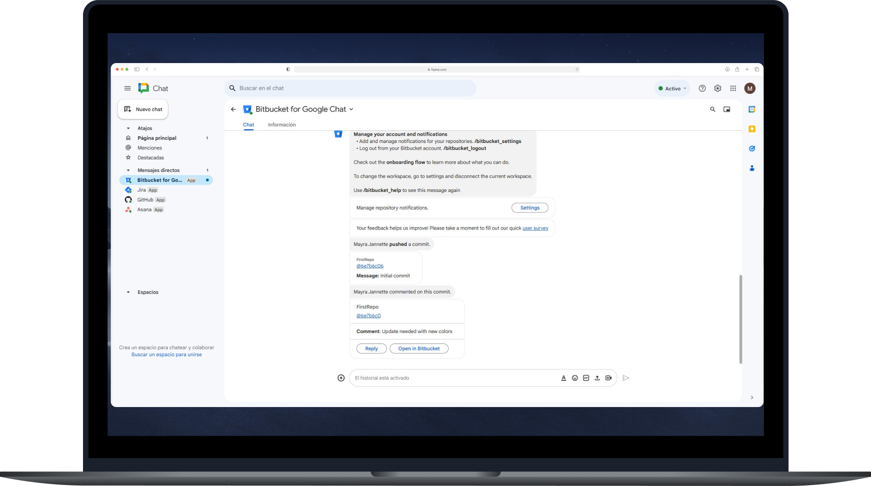Click the Reply button
871x486 pixels.
pyautogui.click(x=372, y=349)
